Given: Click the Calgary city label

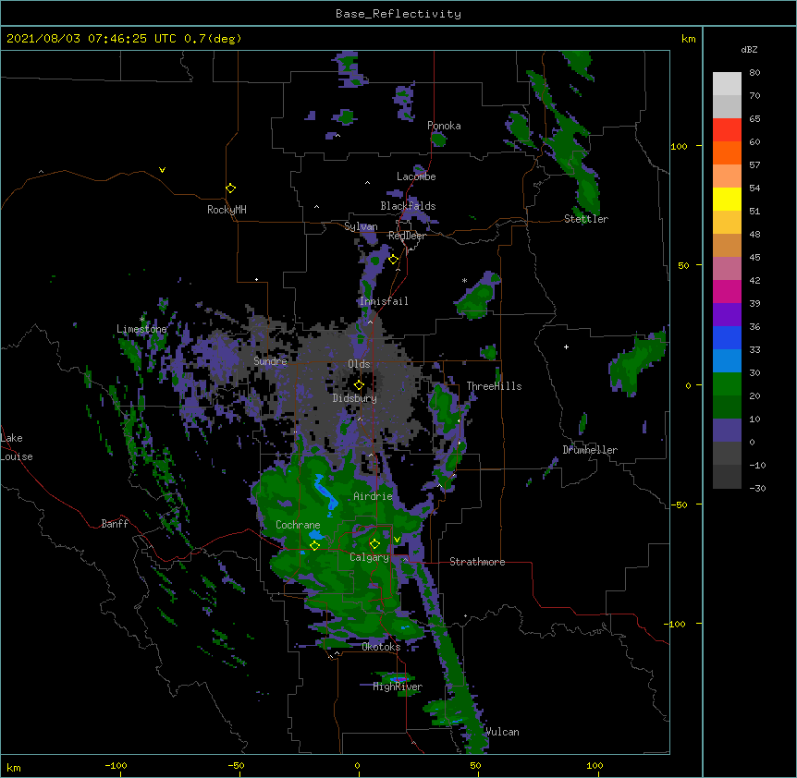Looking at the screenshot, I should (x=369, y=557).
